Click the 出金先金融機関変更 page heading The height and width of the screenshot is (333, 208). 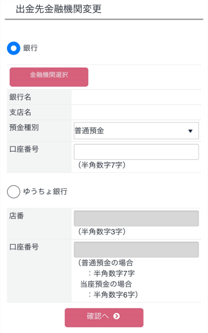(59, 9)
